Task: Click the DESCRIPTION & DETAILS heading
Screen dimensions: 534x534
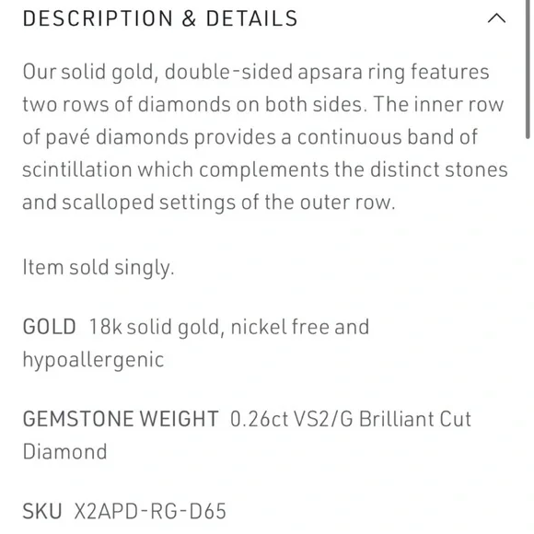Action: pyautogui.click(x=160, y=18)
